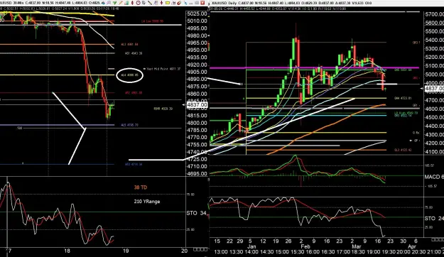Viewport: 444px width, 257px height.
Task: Click the red down-arrow marker tool
Action: pos(161,3)
